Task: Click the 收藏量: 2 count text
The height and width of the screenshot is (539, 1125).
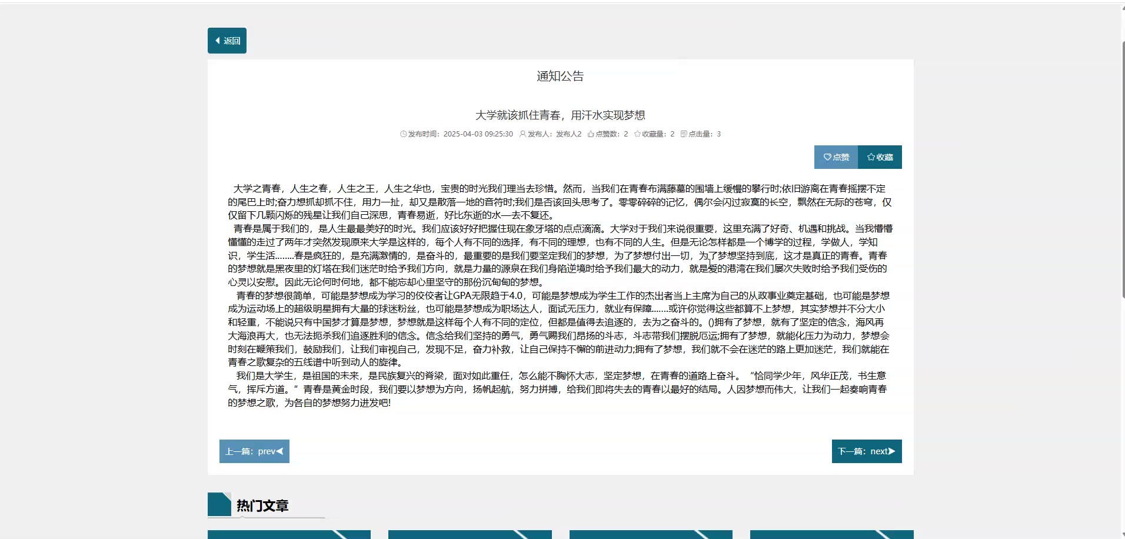Action: (x=658, y=134)
